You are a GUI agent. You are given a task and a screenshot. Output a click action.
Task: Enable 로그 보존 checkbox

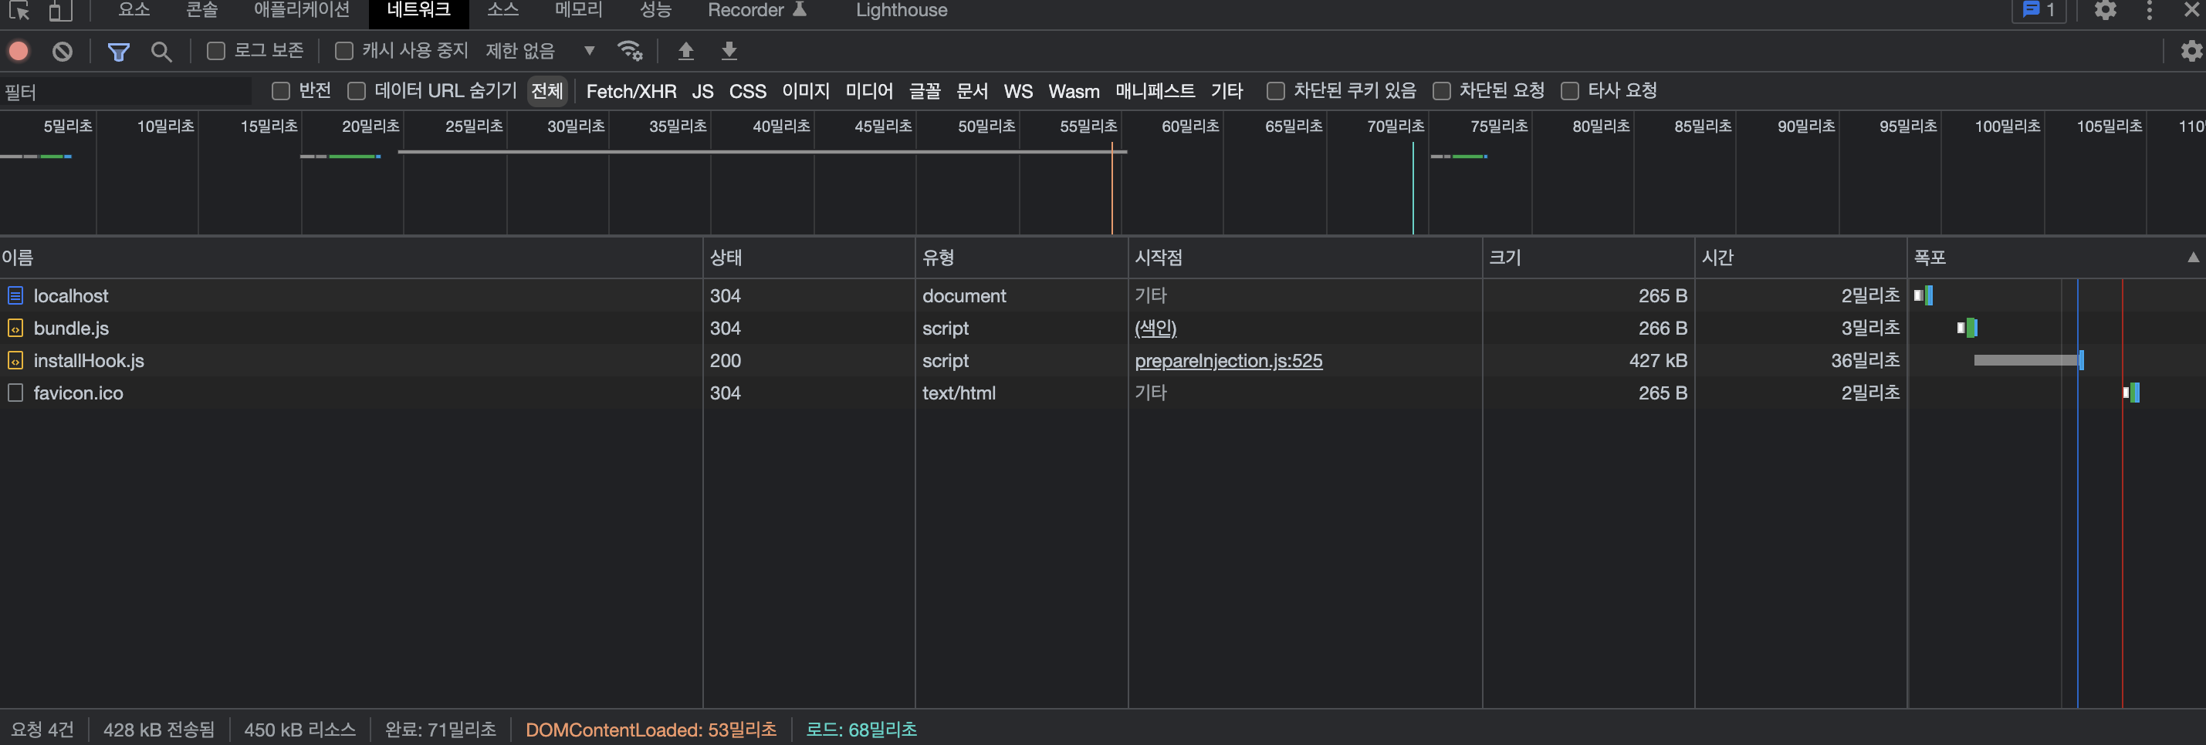215,52
